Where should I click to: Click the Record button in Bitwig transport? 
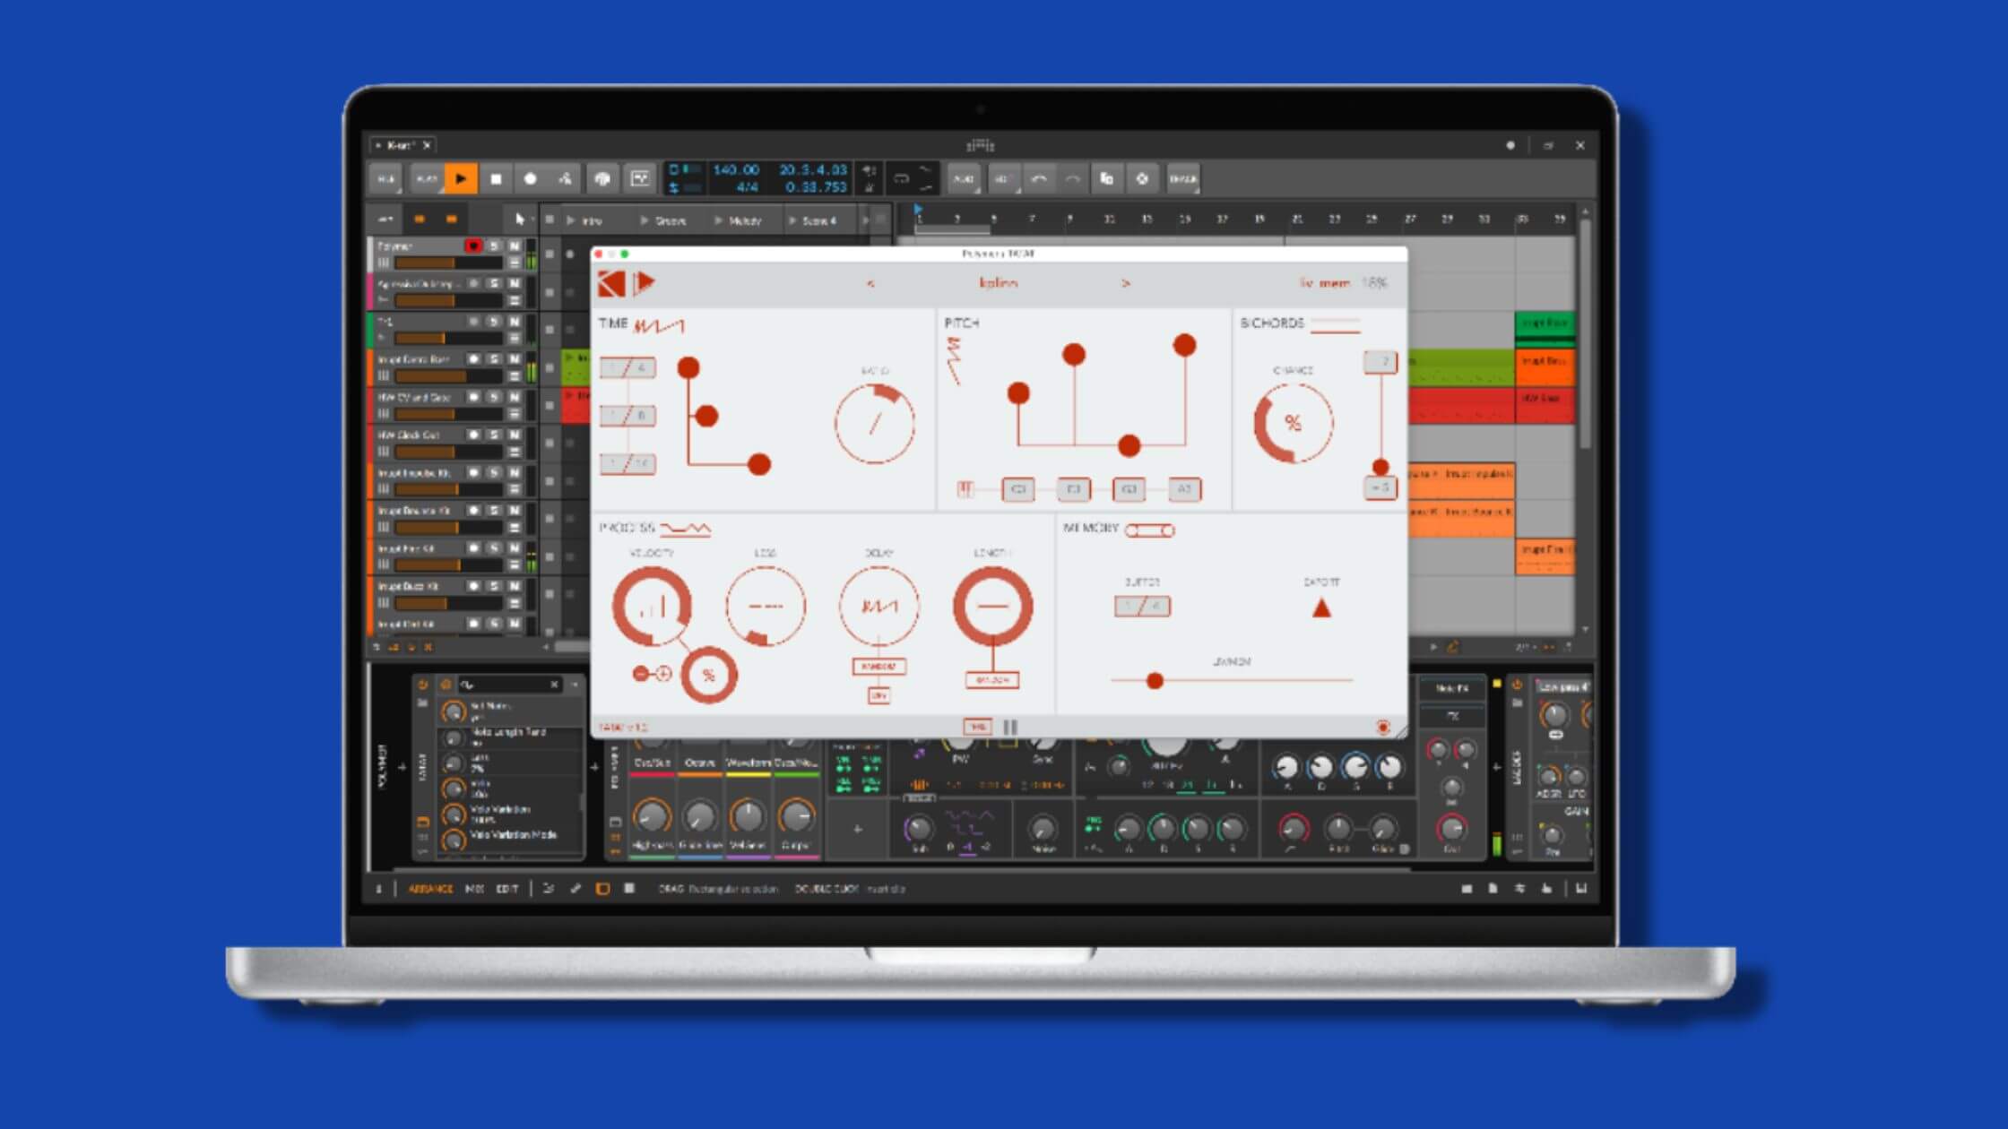point(531,179)
